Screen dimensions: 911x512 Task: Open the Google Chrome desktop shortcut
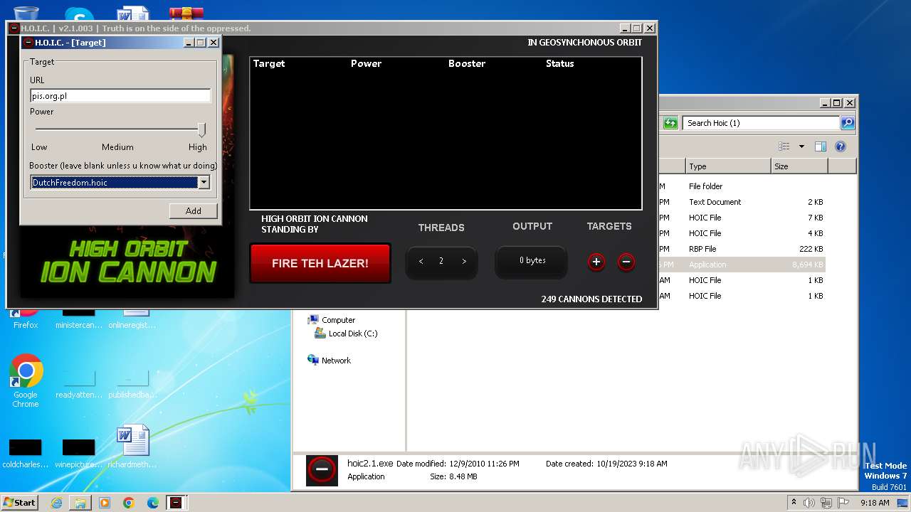click(x=26, y=381)
